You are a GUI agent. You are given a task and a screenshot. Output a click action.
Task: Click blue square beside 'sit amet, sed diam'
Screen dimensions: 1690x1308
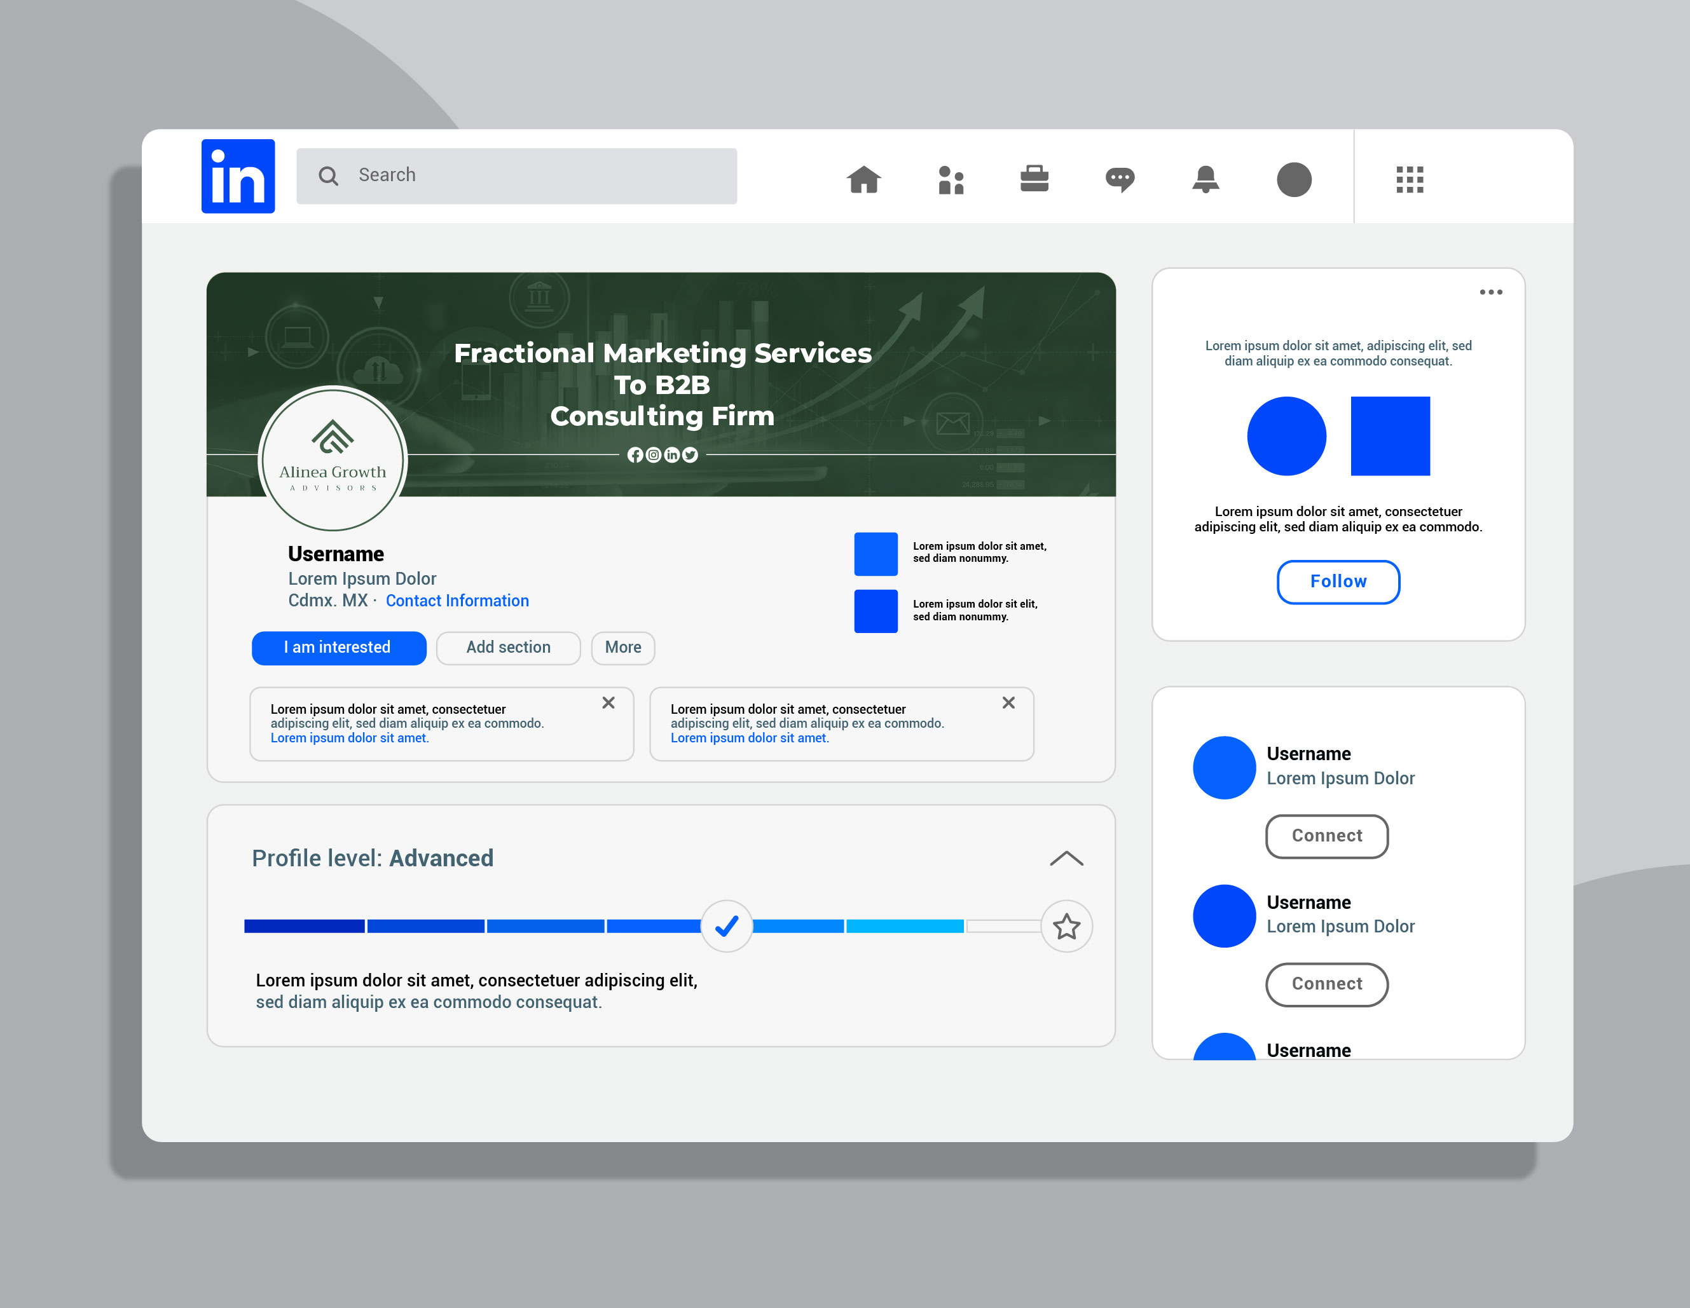[876, 554]
